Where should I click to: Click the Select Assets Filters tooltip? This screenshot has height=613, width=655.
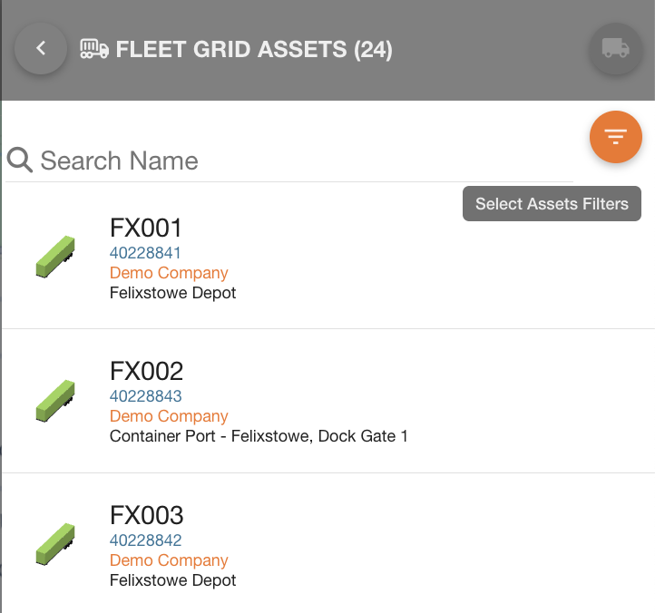pyautogui.click(x=552, y=204)
